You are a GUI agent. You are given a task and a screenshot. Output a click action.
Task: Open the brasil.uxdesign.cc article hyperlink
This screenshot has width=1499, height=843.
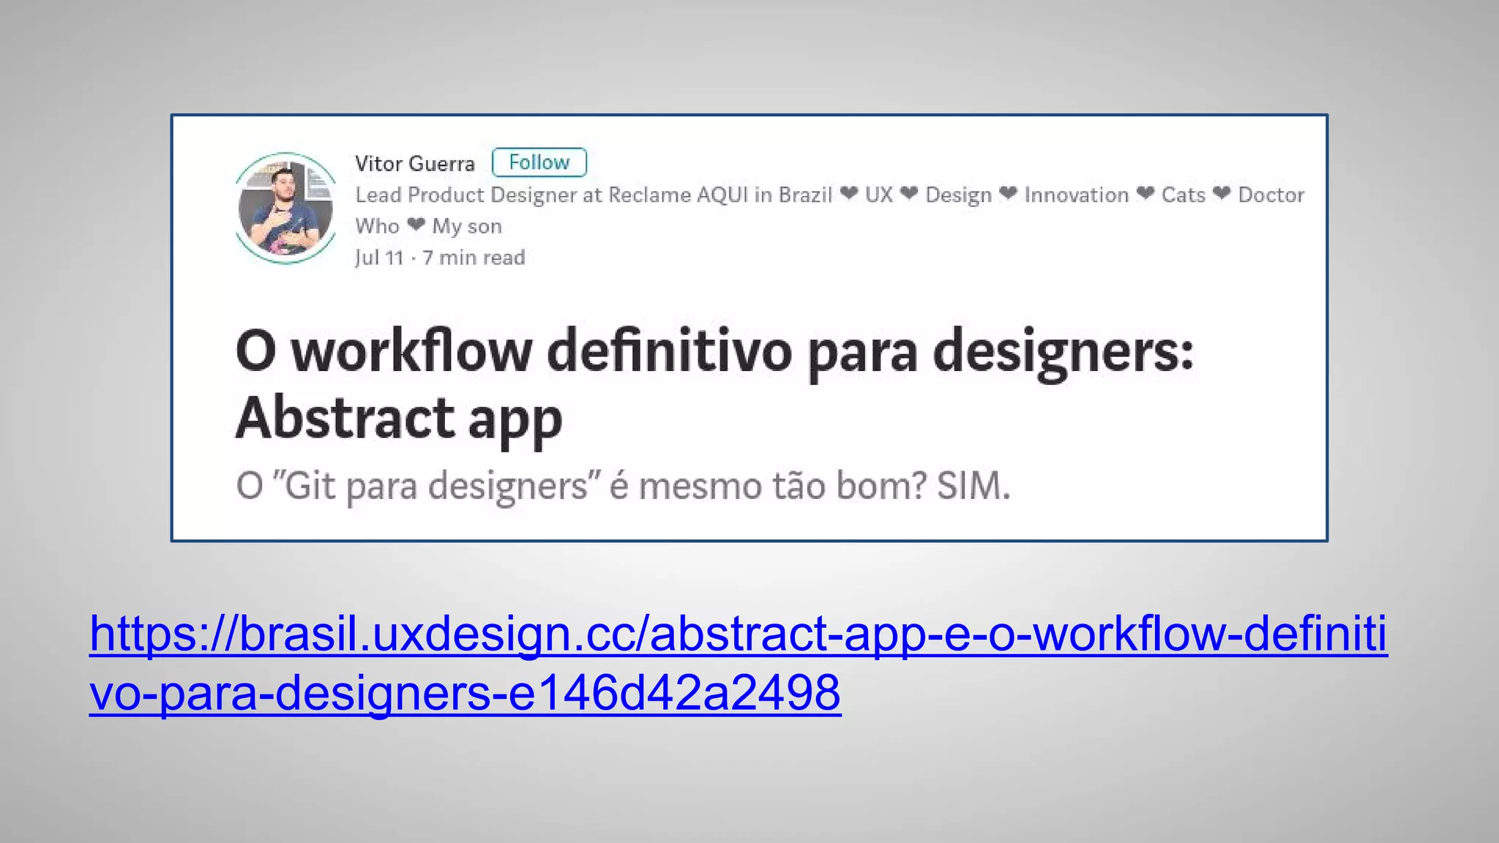coord(739,663)
